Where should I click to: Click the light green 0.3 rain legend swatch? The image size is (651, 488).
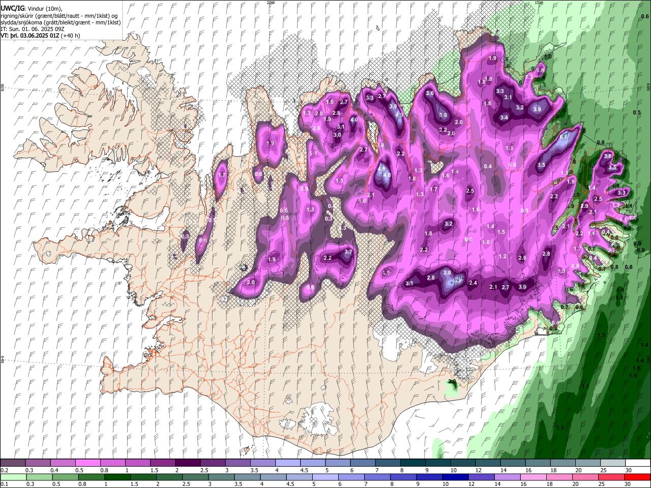(39, 477)
